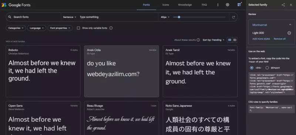This screenshot has height=135, width=296.
Task: Click Steve Matteson author name
Action: pyautogui.click(x=16, y=109)
